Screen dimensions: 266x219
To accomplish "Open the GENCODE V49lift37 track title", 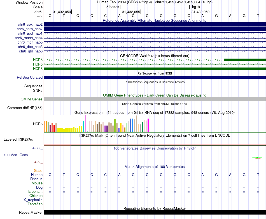I will 155,56.
